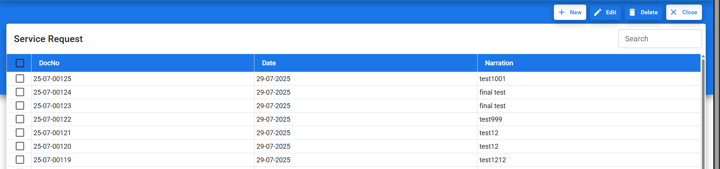Viewport: 720px width, 169px height.
Task: Mark the checkbox beside 25-07-00122
Action: (x=20, y=119)
